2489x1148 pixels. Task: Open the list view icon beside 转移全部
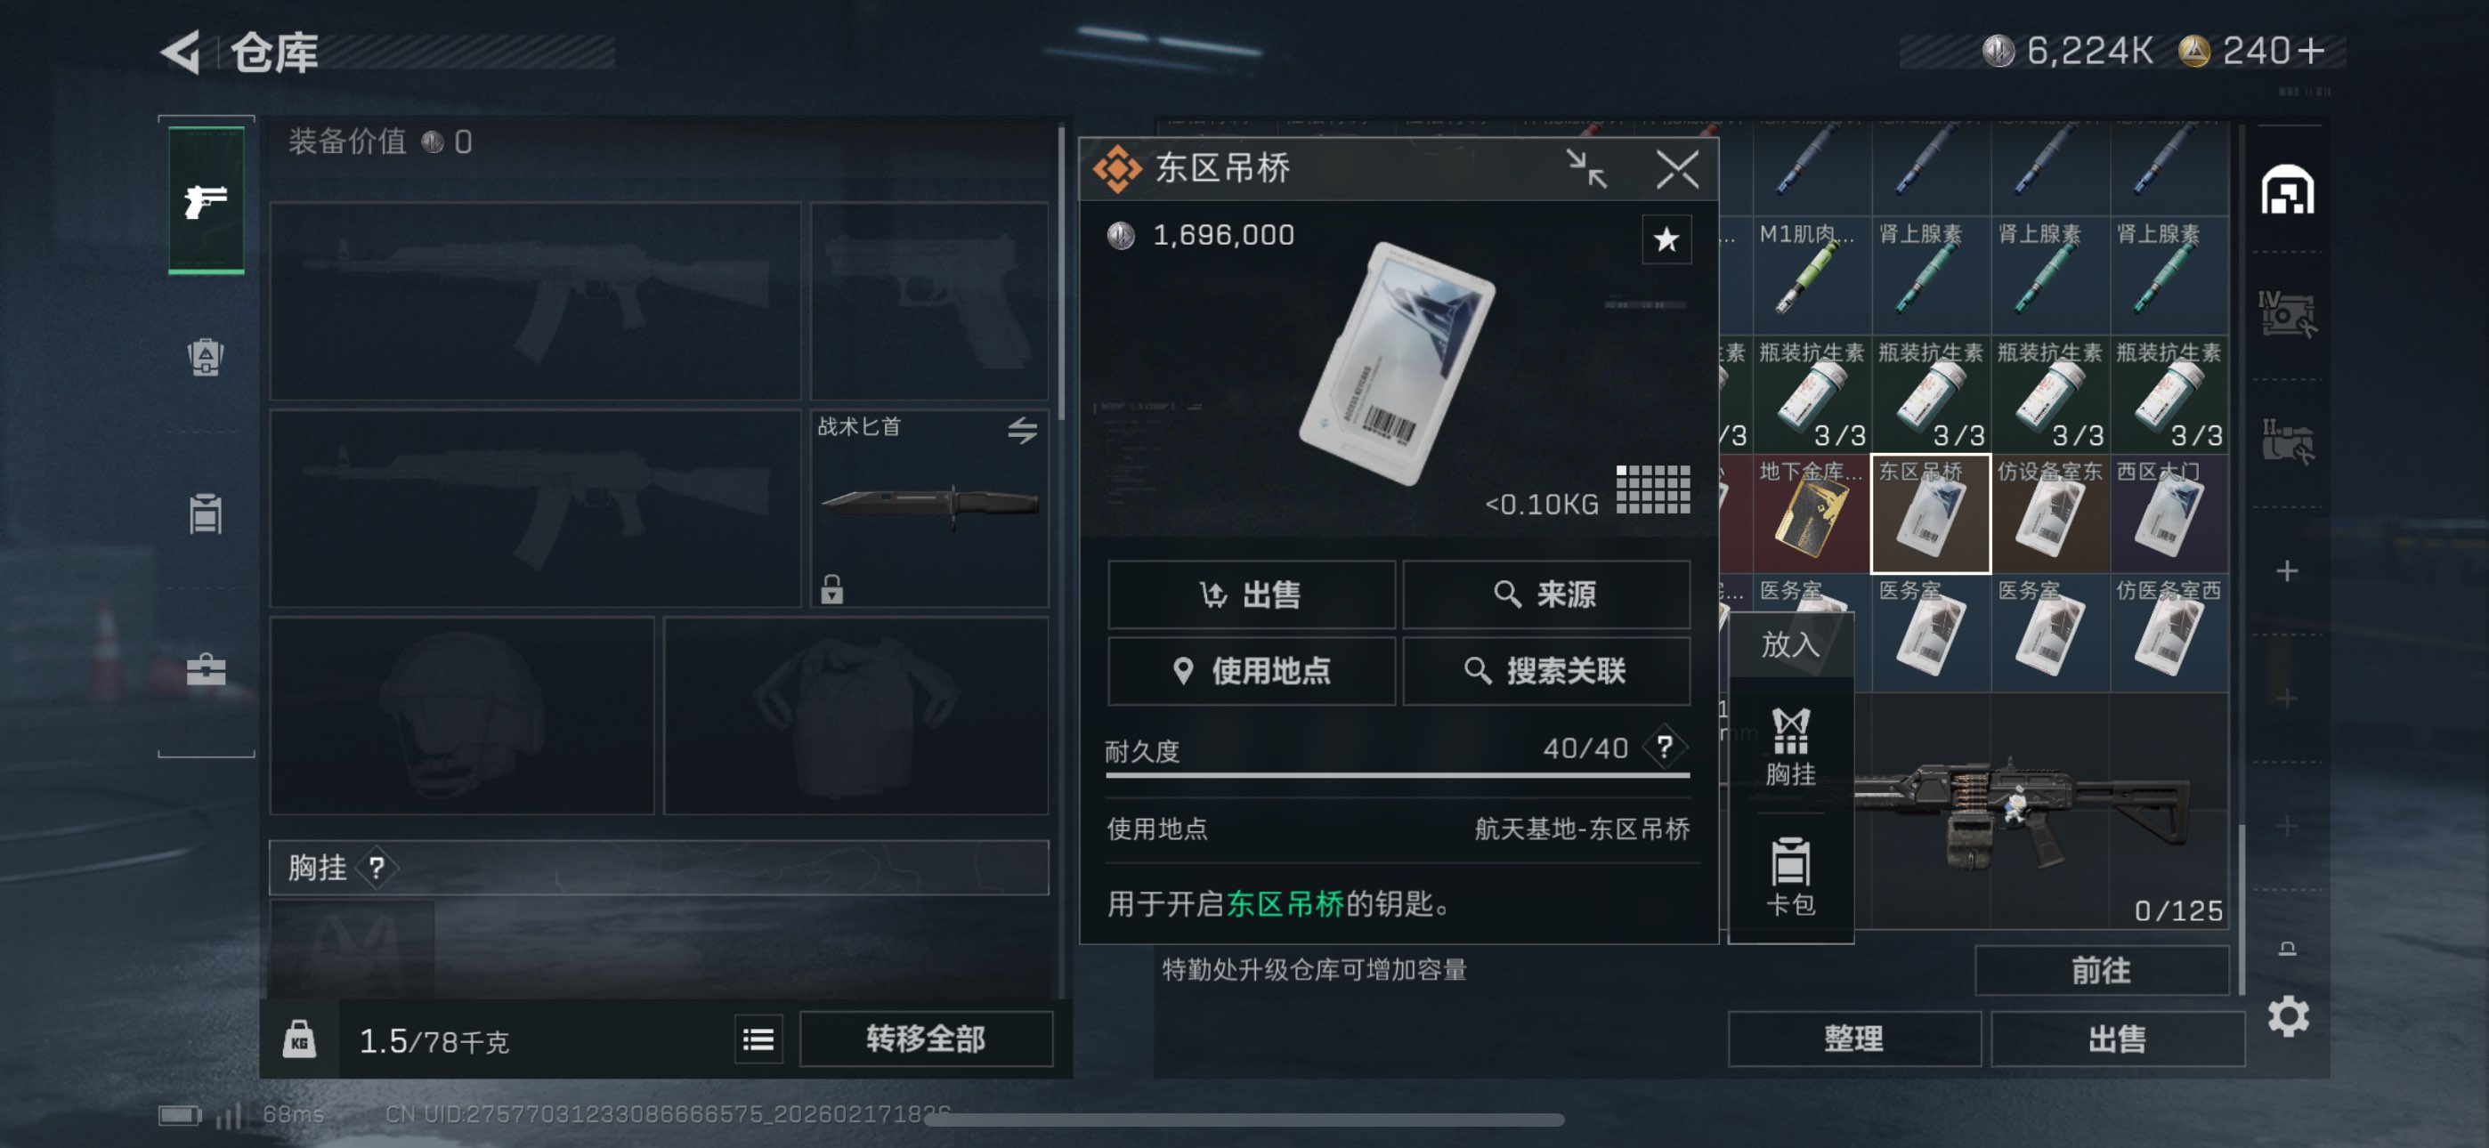pyautogui.click(x=758, y=1039)
